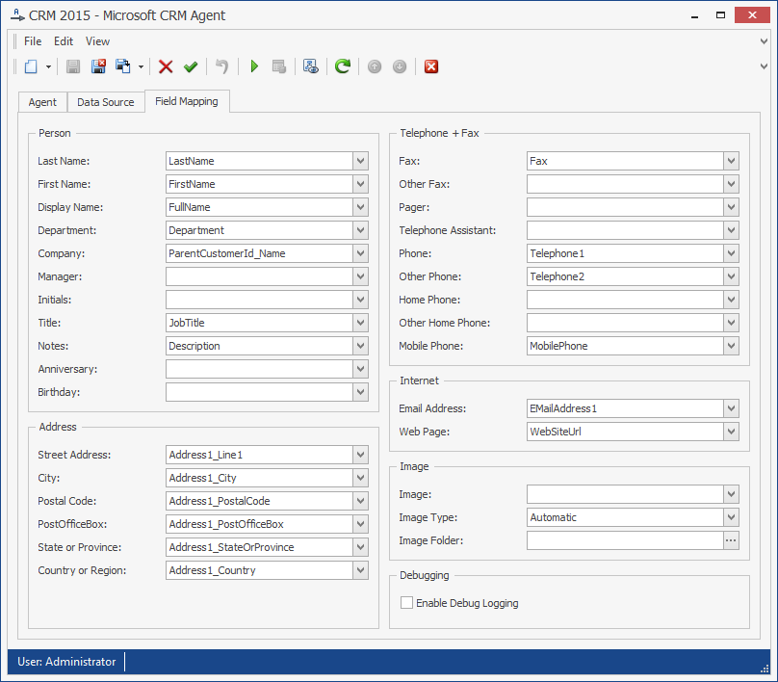Enable Debug Logging checkbox
Screen dimensions: 778x682
coord(406,603)
